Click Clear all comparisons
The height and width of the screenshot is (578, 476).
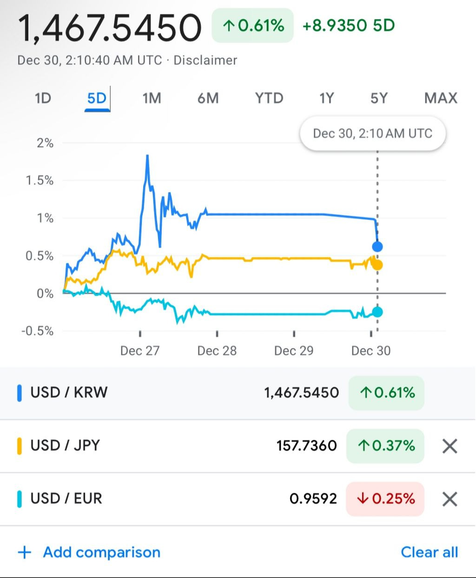(429, 552)
